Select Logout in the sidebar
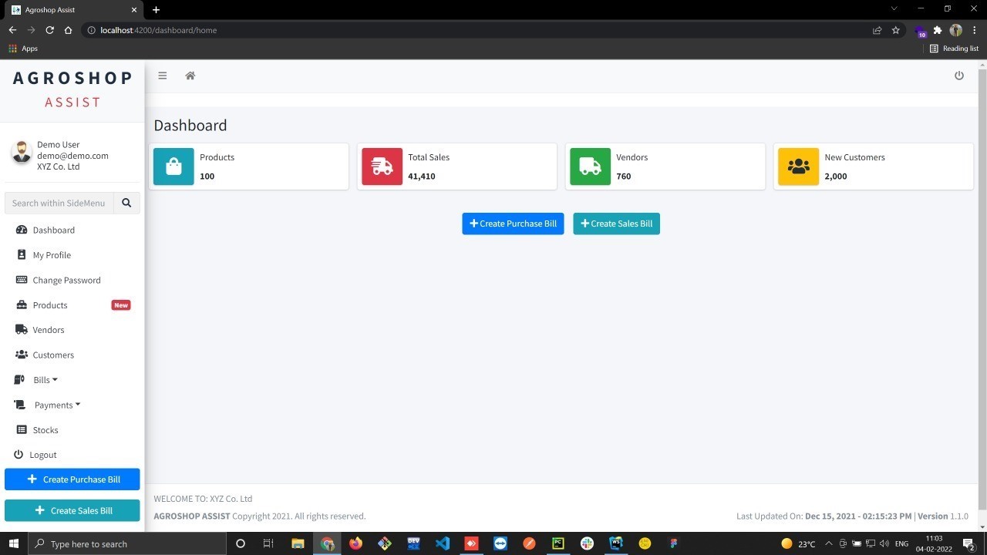 42,455
